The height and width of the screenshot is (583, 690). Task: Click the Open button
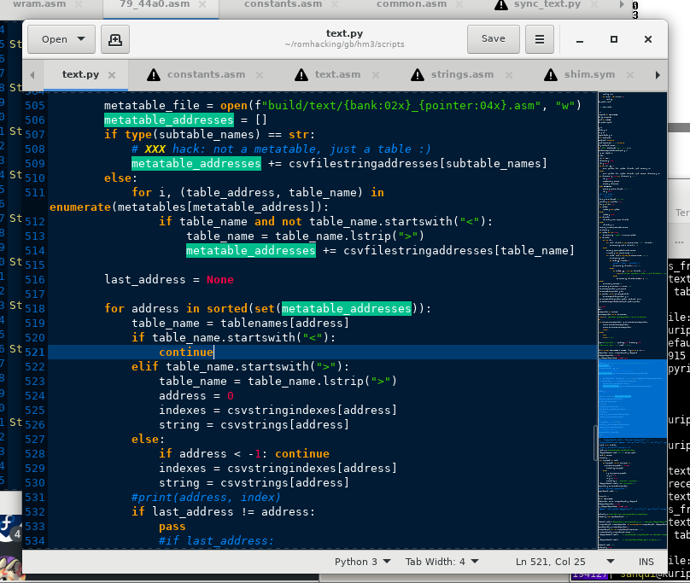tap(61, 39)
